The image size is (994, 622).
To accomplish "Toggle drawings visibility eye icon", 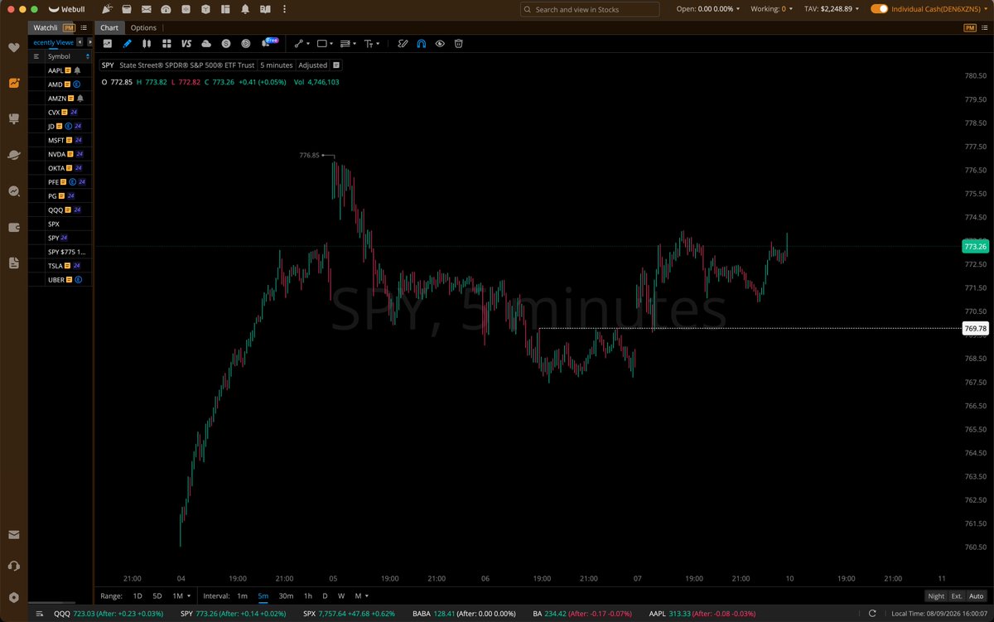I will pyautogui.click(x=440, y=43).
